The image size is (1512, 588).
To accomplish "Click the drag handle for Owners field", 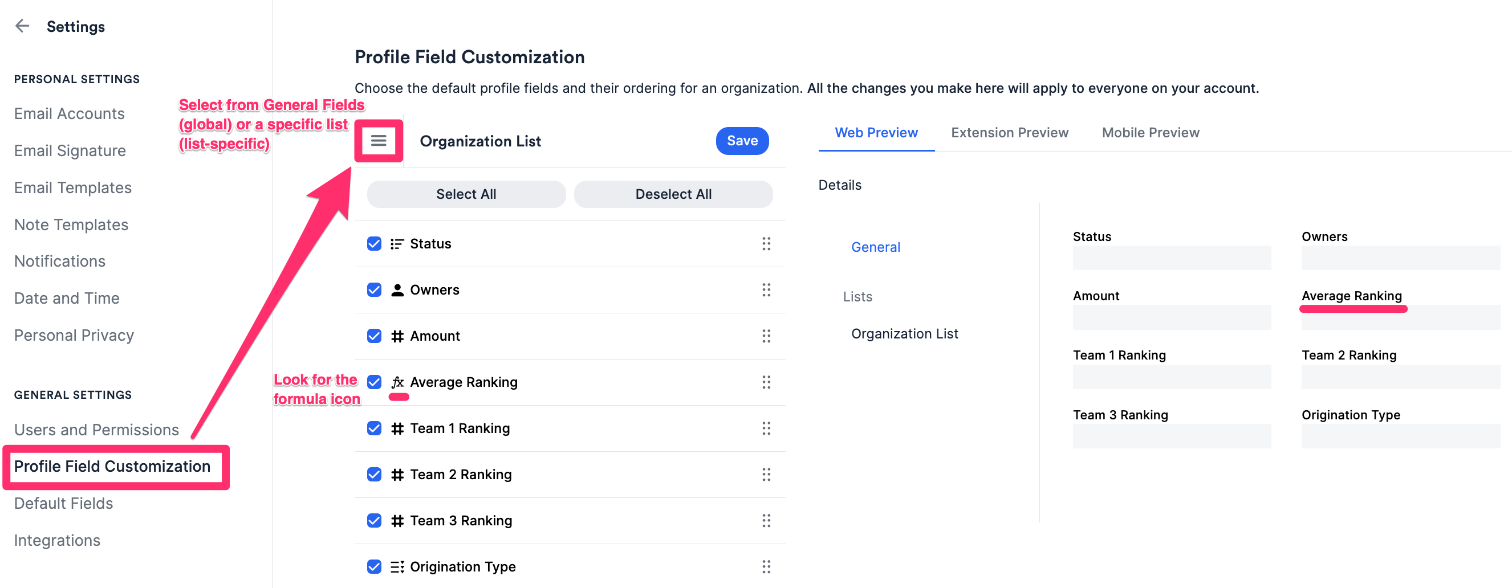I will coord(766,290).
